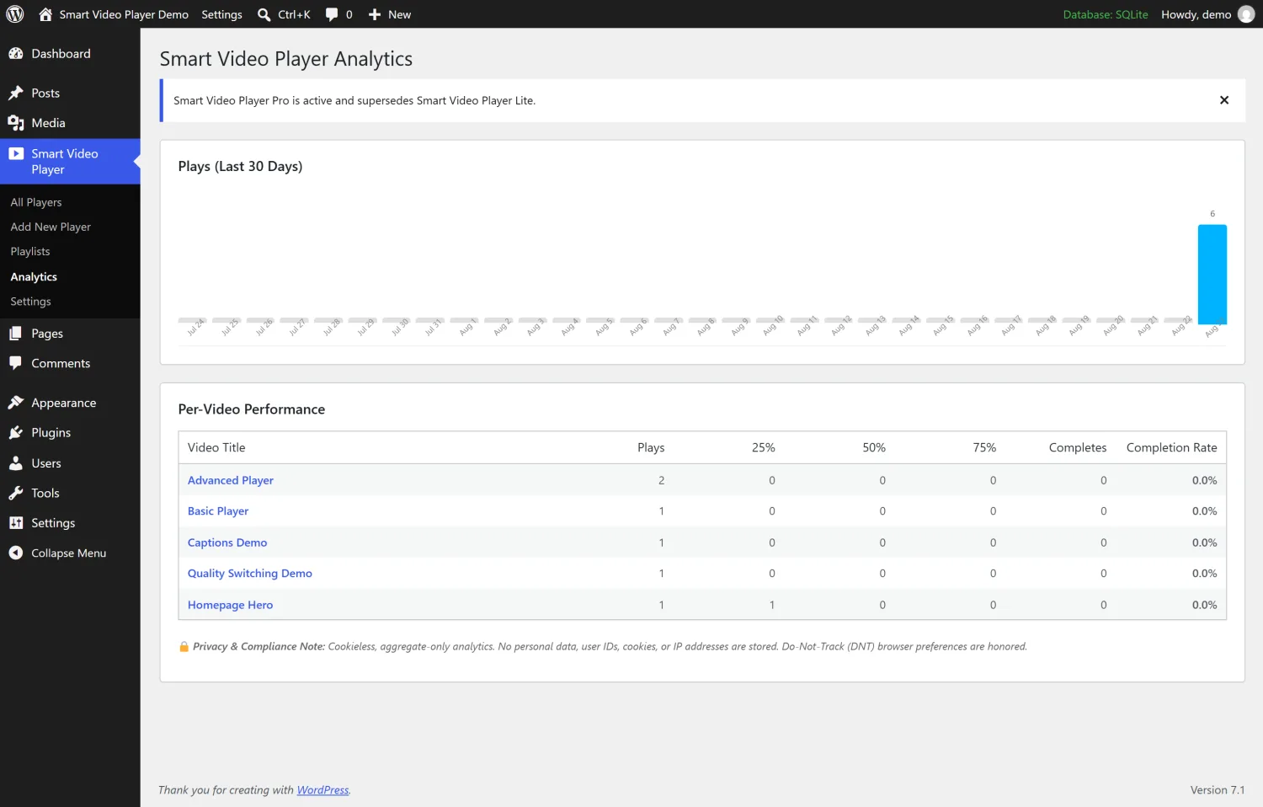This screenshot has width=1263, height=807.
Task: Click the Collapse Menu arrow icon
Action: click(16, 553)
